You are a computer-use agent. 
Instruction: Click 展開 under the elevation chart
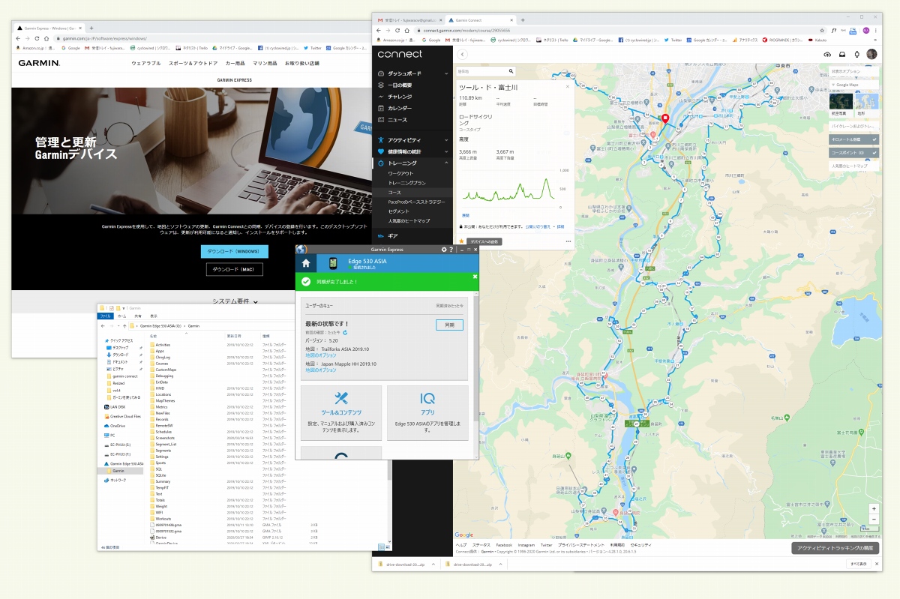(x=465, y=215)
